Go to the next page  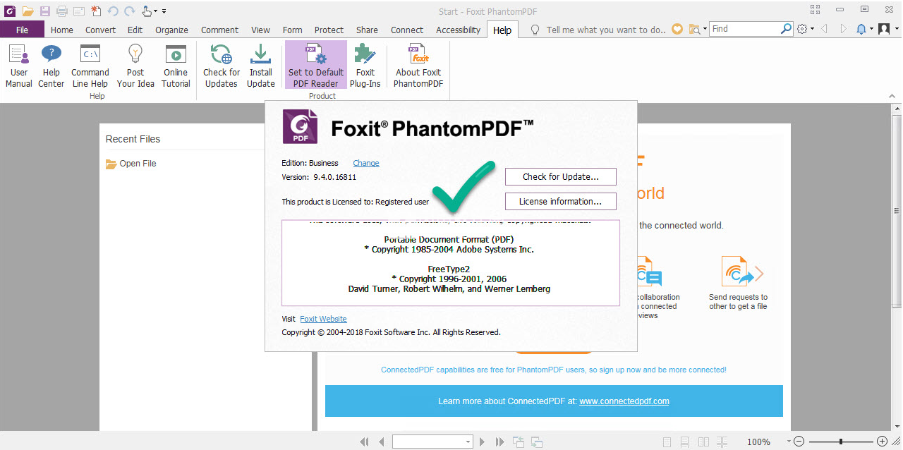coord(483,442)
